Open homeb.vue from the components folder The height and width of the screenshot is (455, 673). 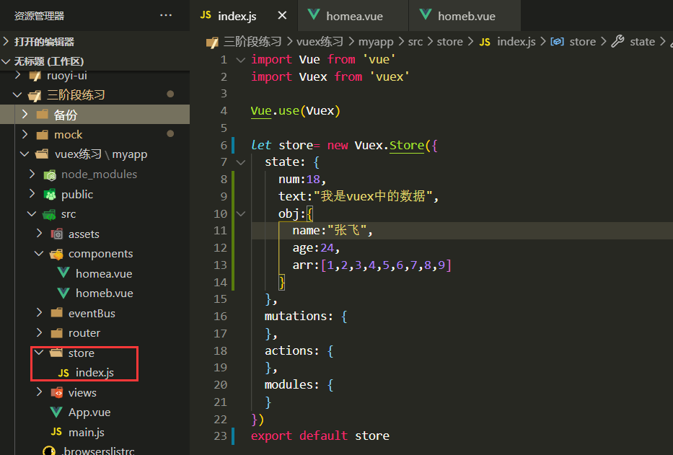pyautogui.click(x=105, y=293)
